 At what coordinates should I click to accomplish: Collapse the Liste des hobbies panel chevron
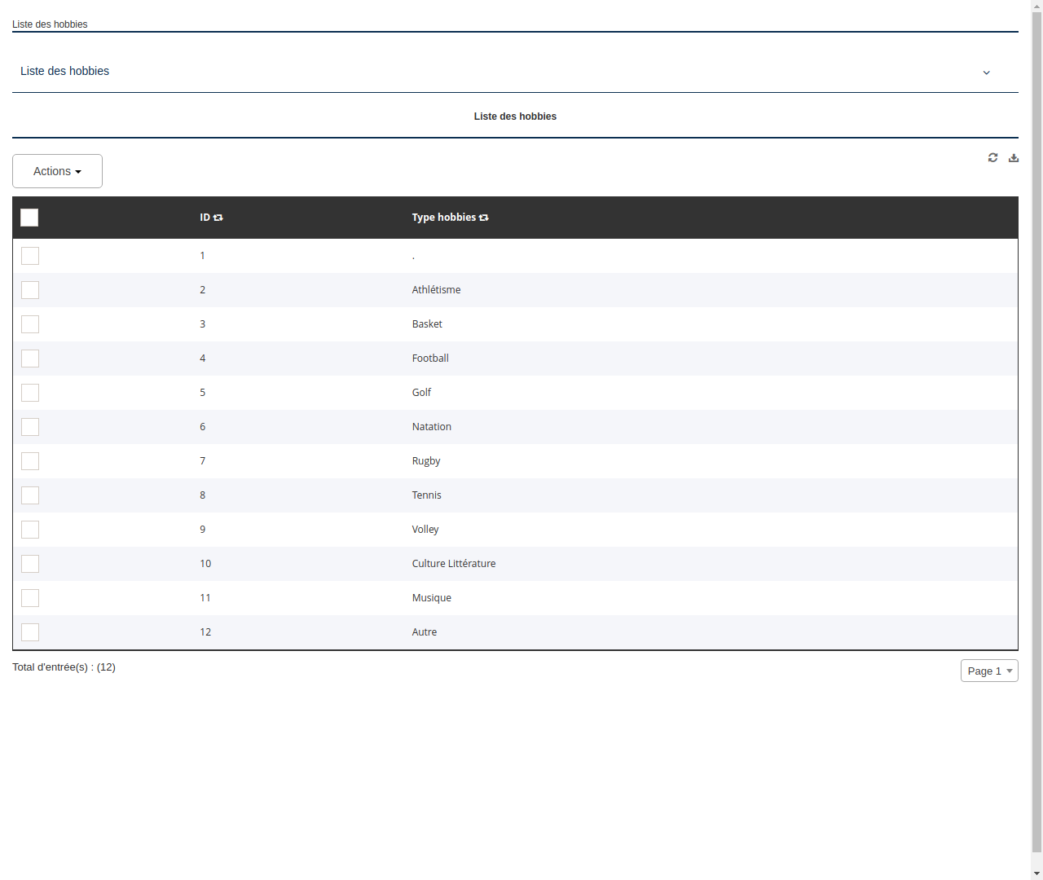pyautogui.click(x=986, y=73)
